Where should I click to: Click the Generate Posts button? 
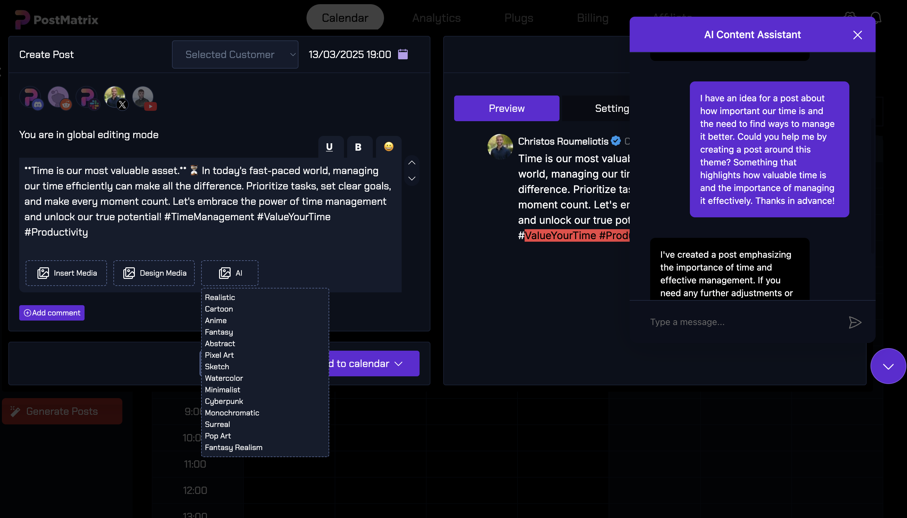[x=62, y=411]
